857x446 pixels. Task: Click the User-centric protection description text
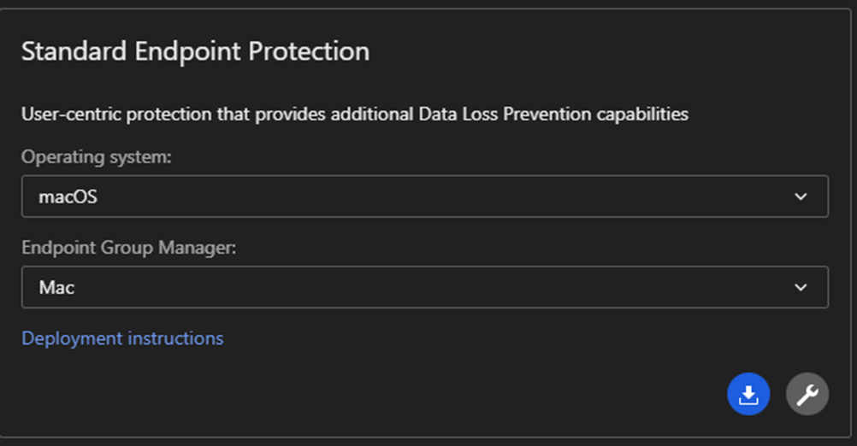point(354,114)
